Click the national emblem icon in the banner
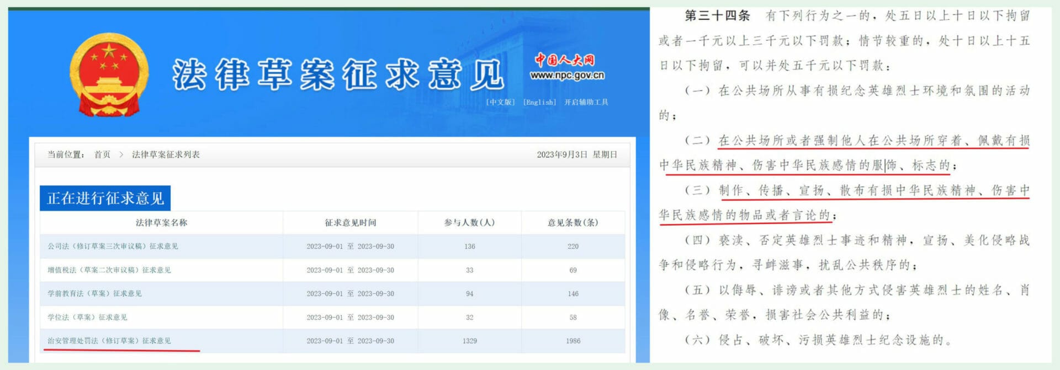This screenshot has height=370, width=1060. (109, 74)
